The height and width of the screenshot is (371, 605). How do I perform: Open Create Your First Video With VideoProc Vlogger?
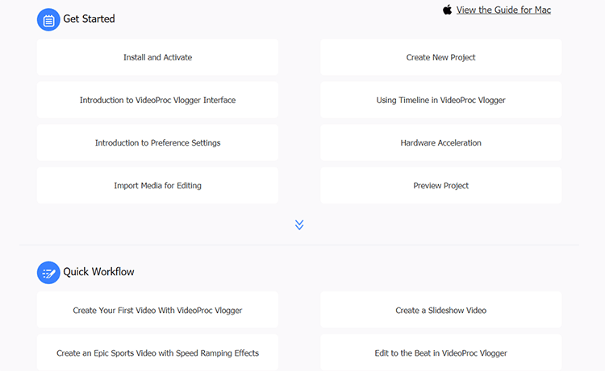(x=157, y=310)
